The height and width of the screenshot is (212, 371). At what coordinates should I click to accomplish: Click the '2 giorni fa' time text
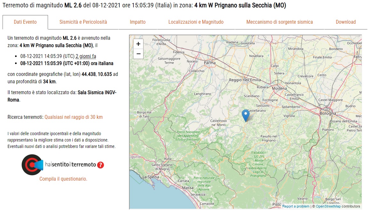[x=86, y=56]
